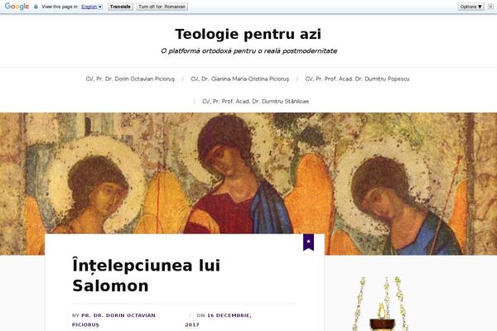Open CV, Pr. Dr. Dorin Octavian Picioruș
497x331 pixels.
pyautogui.click(x=130, y=79)
